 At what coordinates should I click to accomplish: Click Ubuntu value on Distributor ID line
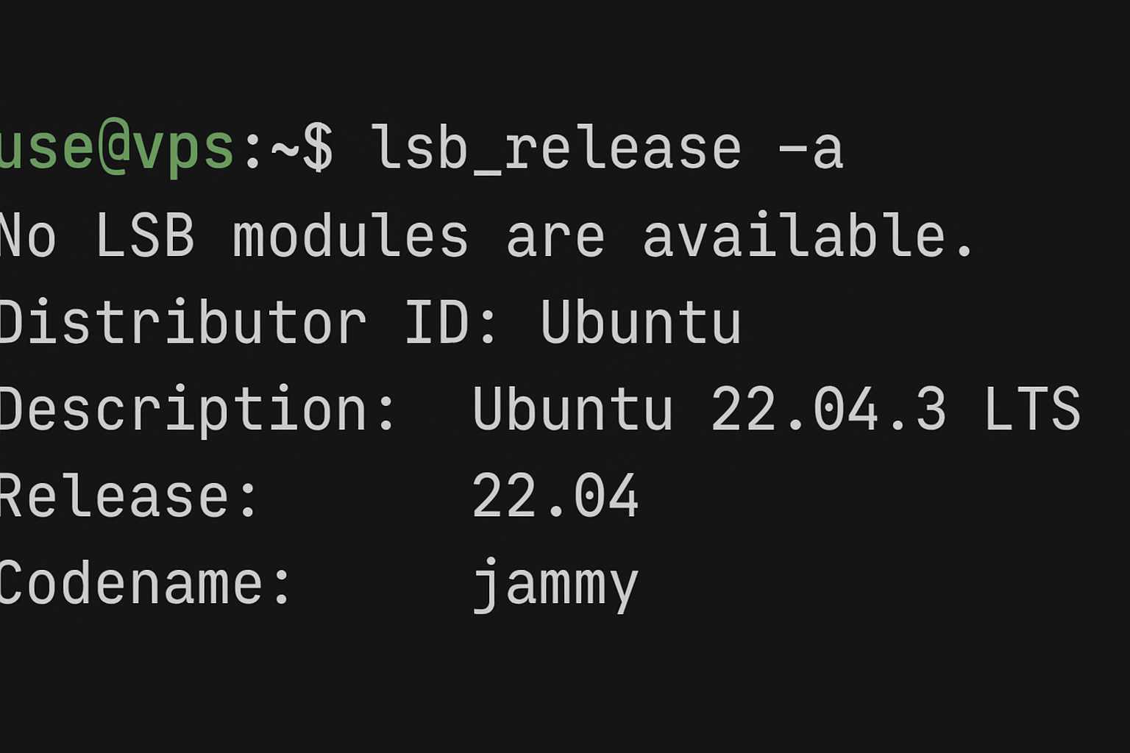pos(641,322)
